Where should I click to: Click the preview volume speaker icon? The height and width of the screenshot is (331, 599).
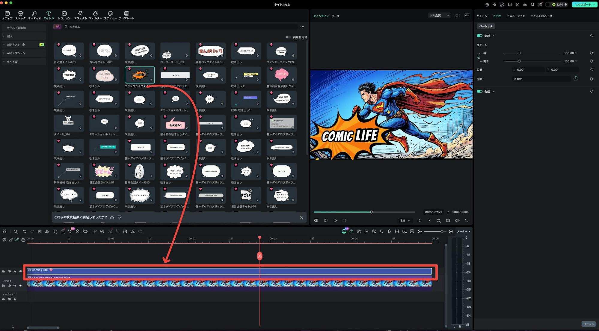[x=457, y=221]
